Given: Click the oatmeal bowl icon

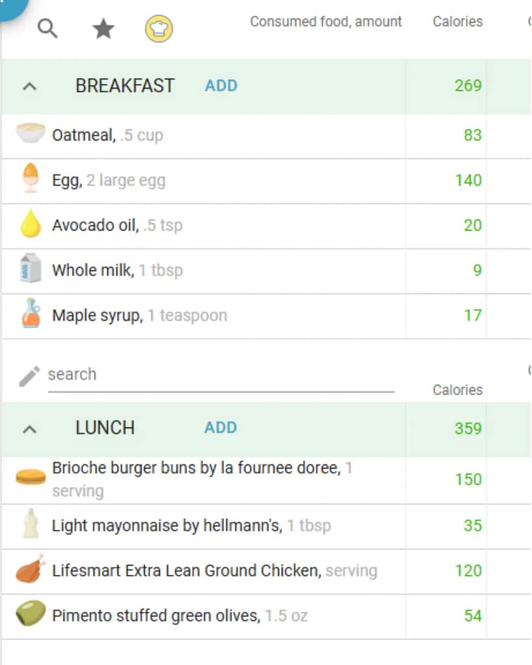Looking at the screenshot, I should 31,134.
